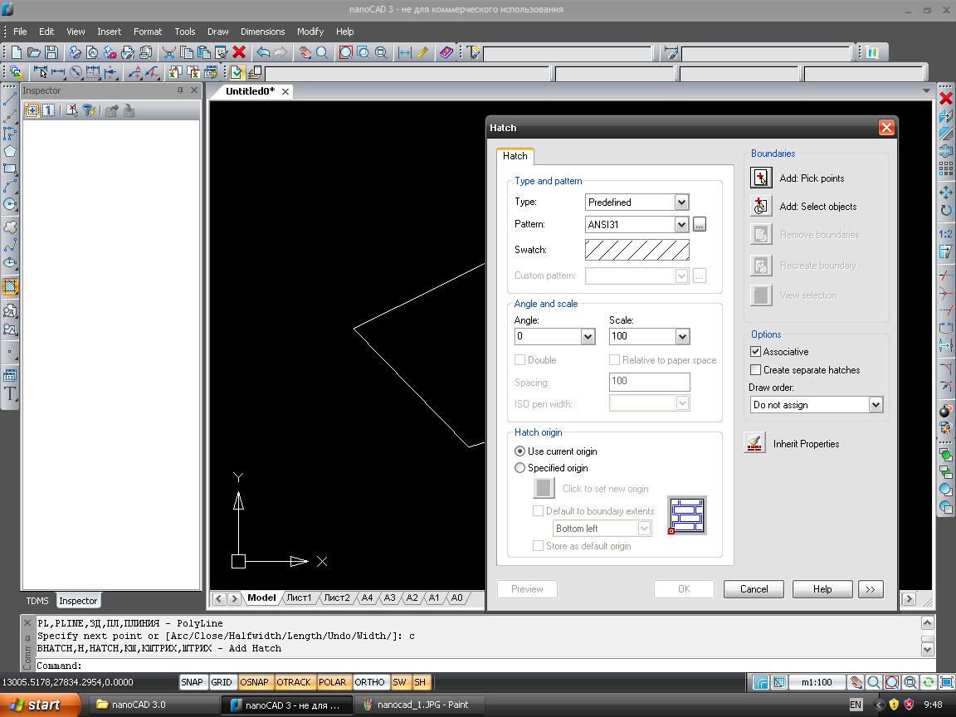The width and height of the screenshot is (956, 717).
Task: Select the Text tool in left toolbar
Action: (x=10, y=393)
